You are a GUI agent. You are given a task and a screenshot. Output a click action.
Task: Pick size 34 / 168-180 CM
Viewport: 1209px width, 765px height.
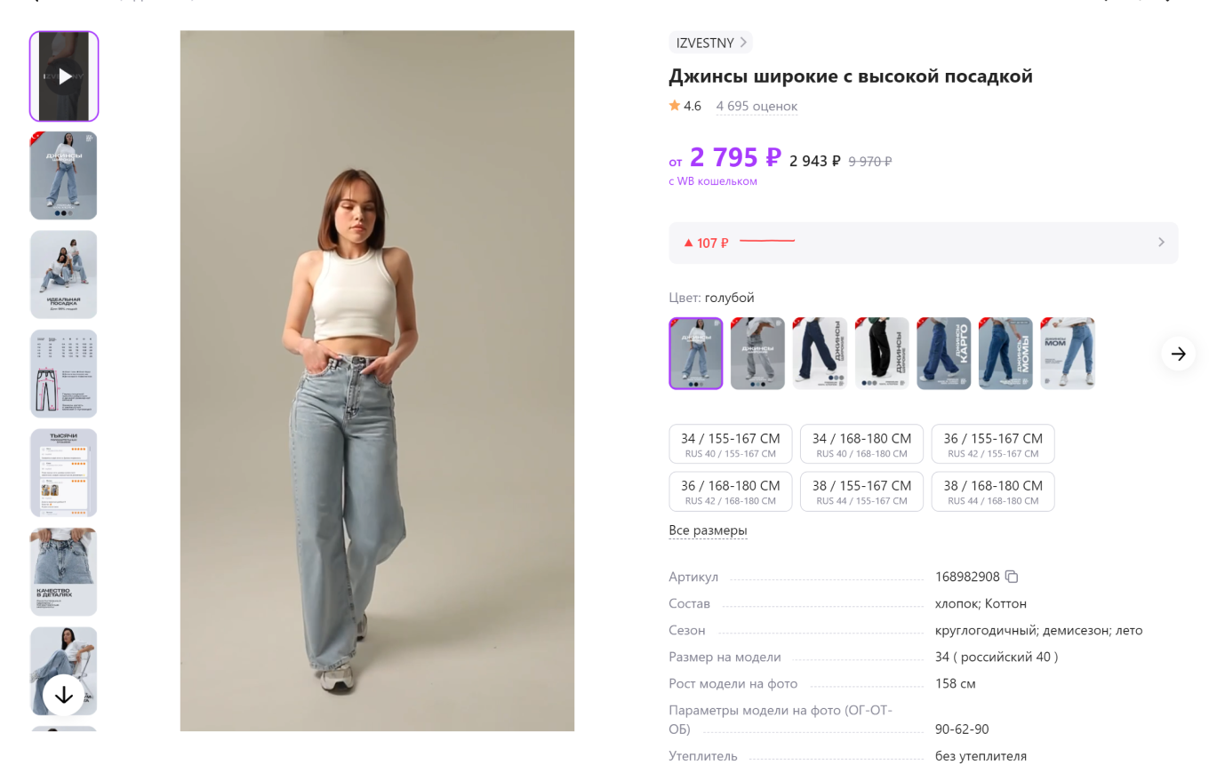[x=861, y=444]
